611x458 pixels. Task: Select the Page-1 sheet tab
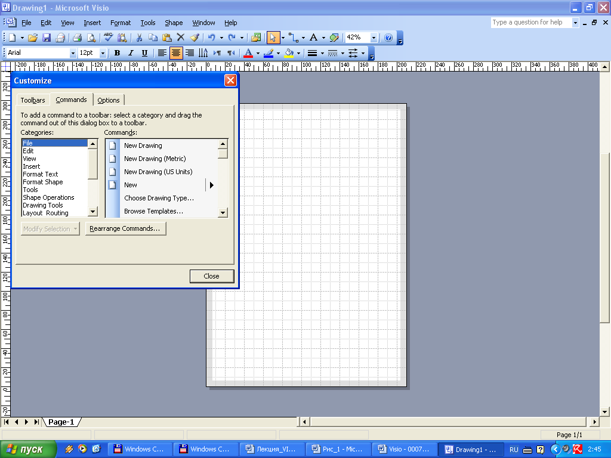pos(61,422)
